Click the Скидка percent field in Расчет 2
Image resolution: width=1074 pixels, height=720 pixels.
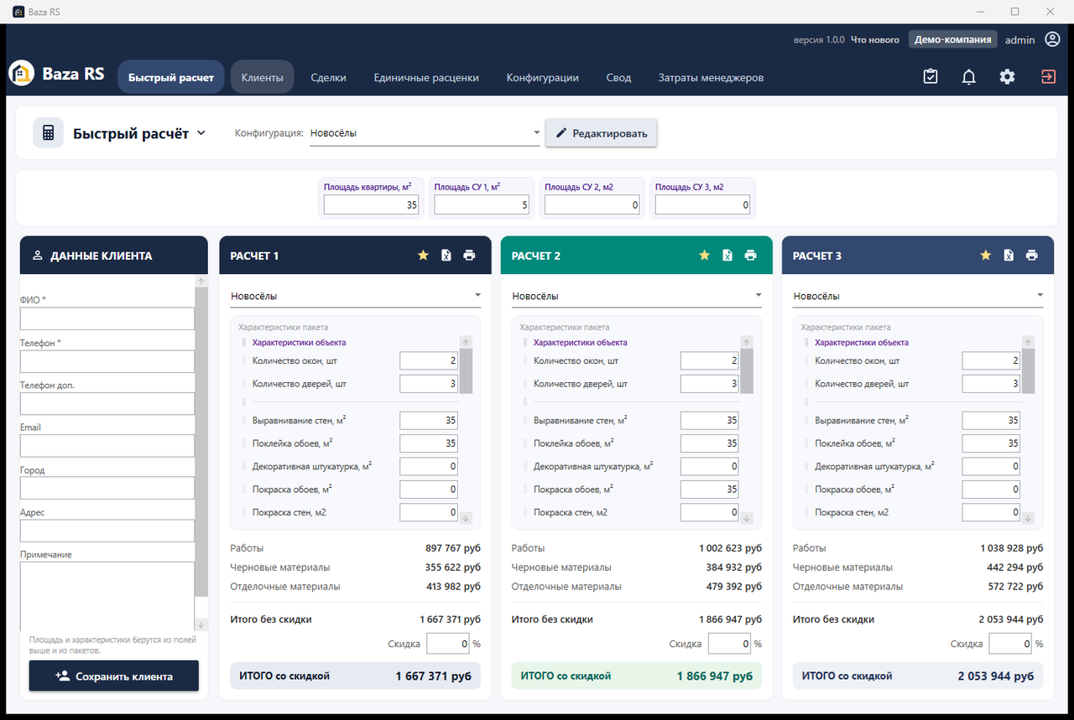tap(729, 644)
